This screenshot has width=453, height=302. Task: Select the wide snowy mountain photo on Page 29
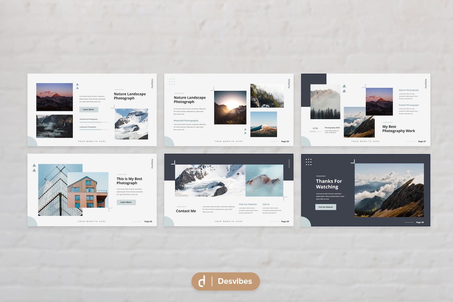pos(210,180)
